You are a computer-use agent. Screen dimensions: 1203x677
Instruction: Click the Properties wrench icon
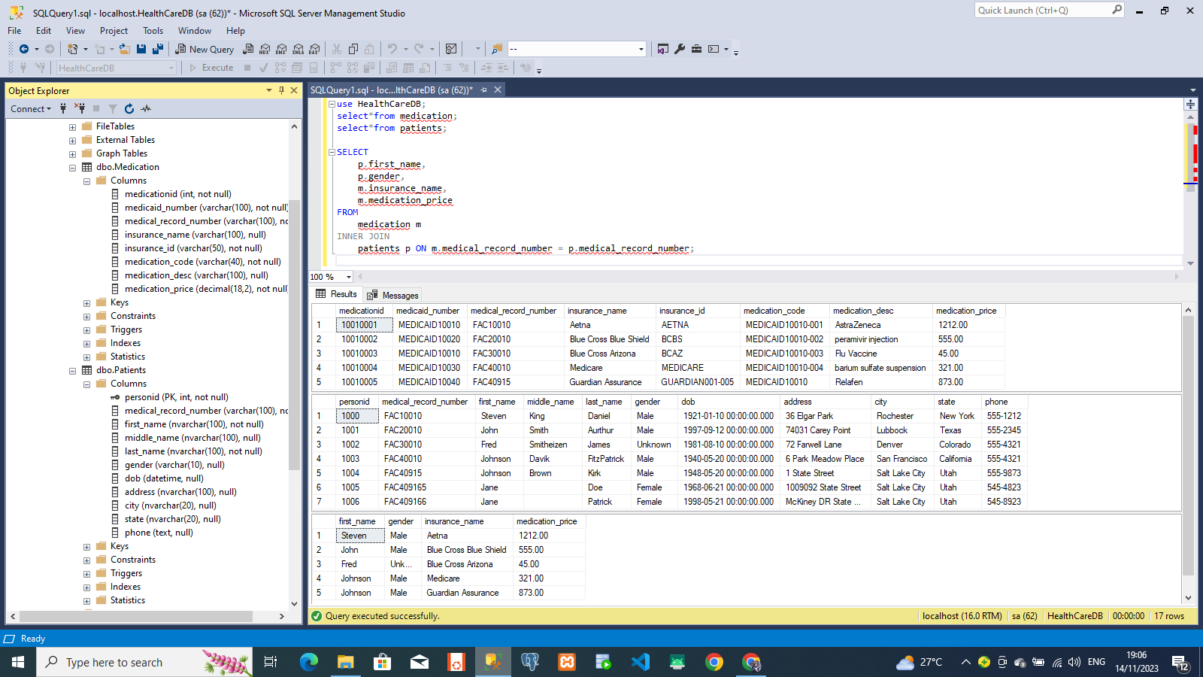[x=680, y=49]
